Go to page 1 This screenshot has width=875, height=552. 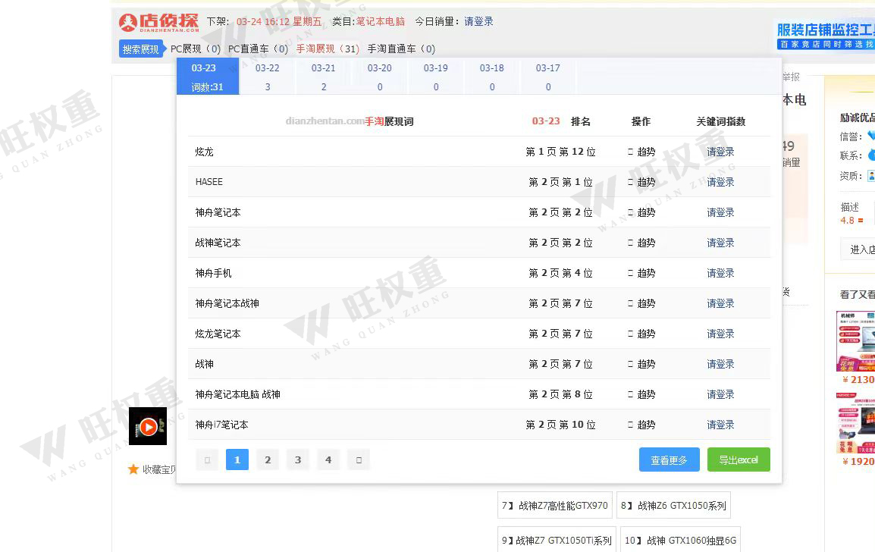click(237, 460)
